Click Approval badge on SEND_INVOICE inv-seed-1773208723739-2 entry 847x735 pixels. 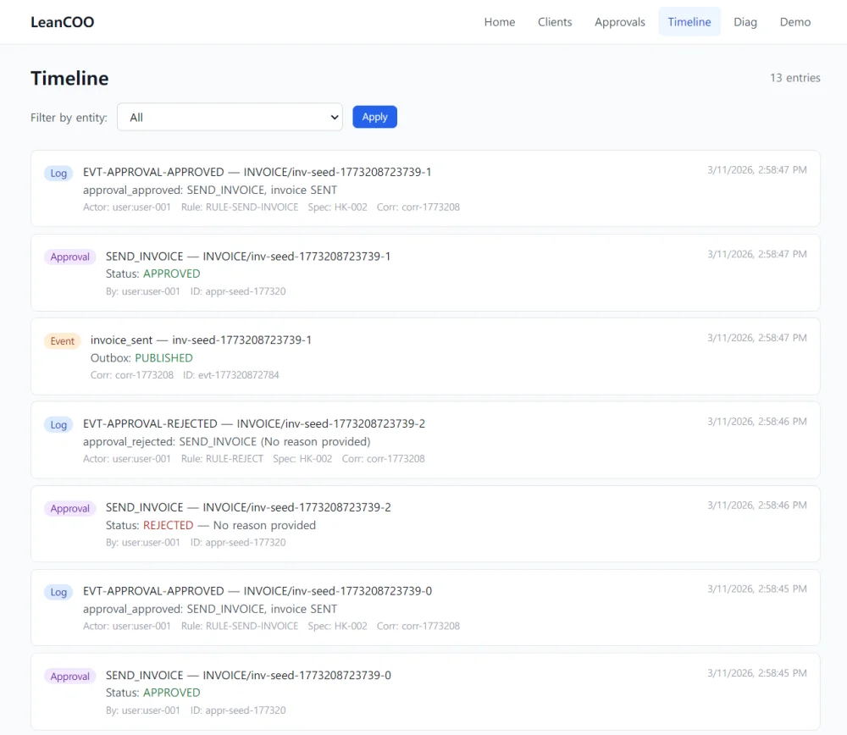[69, 509]
